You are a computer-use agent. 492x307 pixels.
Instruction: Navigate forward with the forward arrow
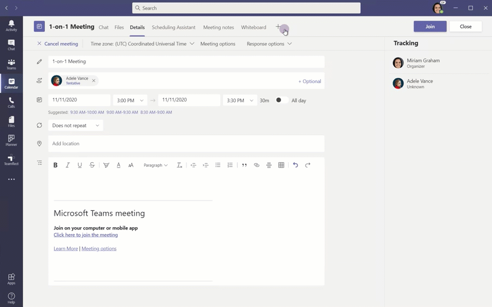[16, 8]
